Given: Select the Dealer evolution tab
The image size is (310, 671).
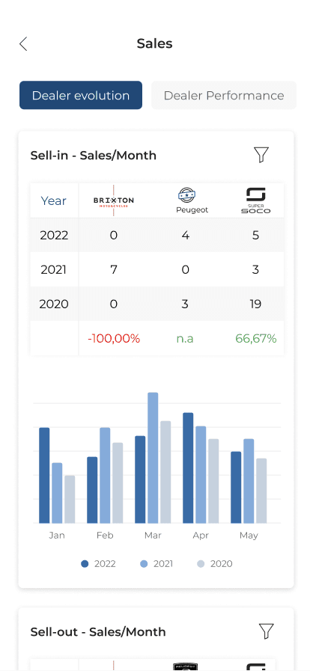Looking at the screenshot, I should coord(81,95).
